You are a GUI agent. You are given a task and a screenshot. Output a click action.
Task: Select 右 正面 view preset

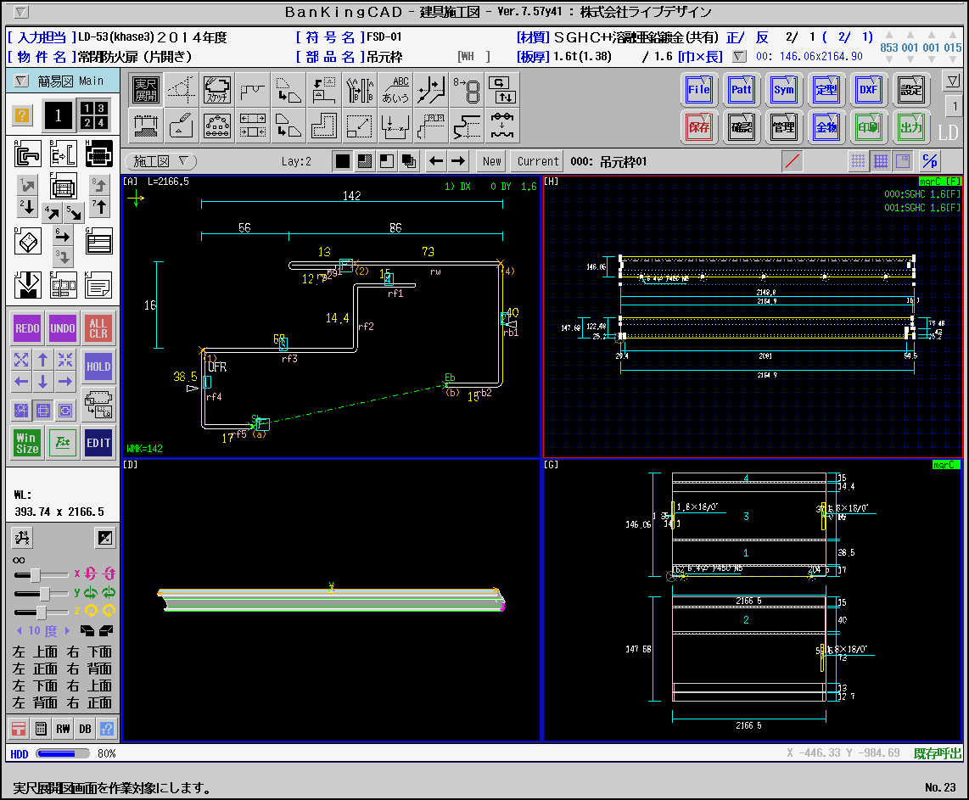point(90,702)
